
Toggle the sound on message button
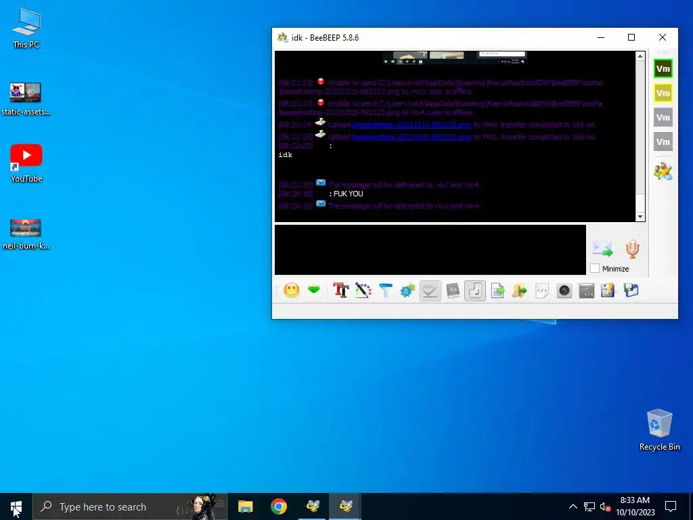pos(475,290)
